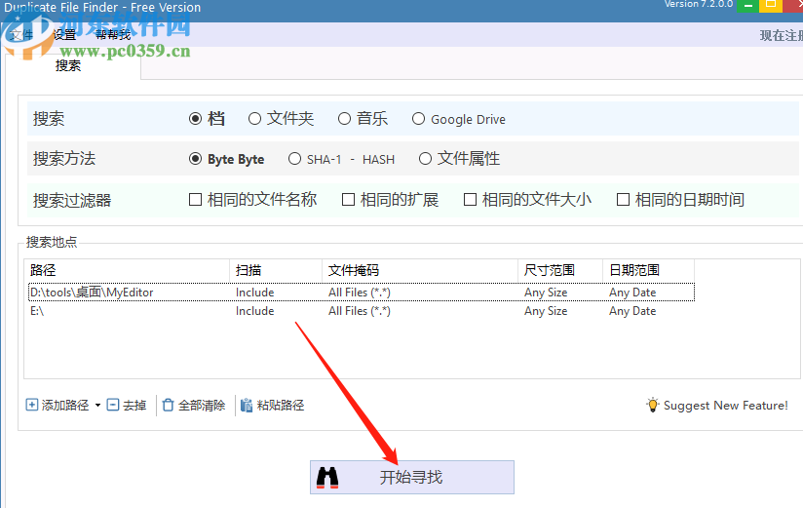Click Any Date in the E:\ row

(632, 311)
